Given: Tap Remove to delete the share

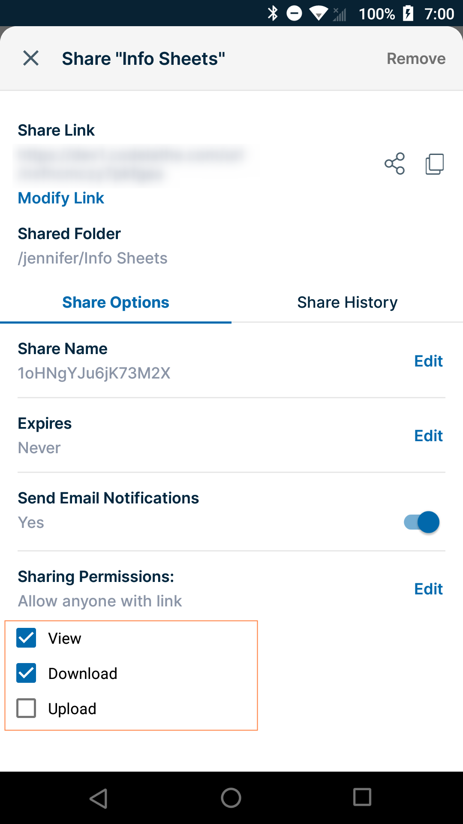Looking at the screenshot, I should click(x=416, y=59).
